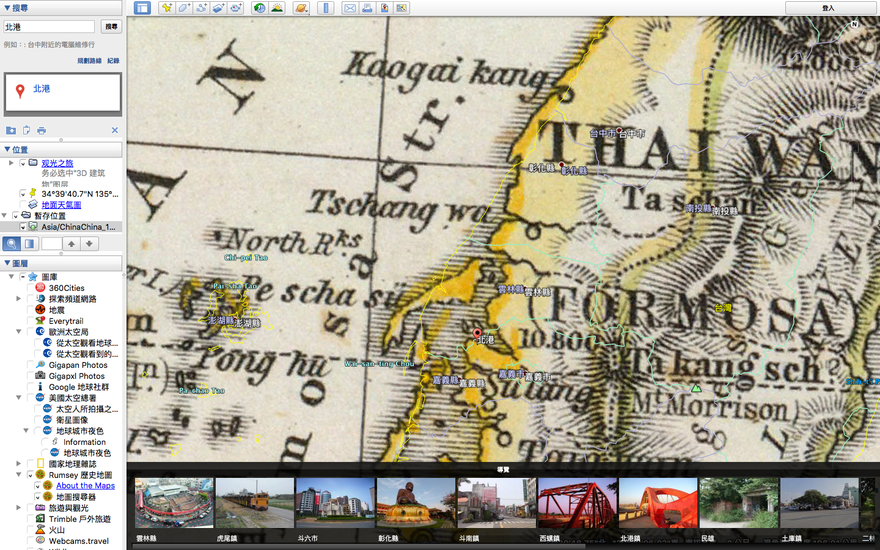Select the 地圖搜尋器 layer row

76,497
